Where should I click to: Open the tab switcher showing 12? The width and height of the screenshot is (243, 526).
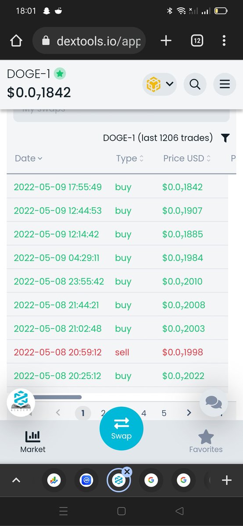coord(197,41)
